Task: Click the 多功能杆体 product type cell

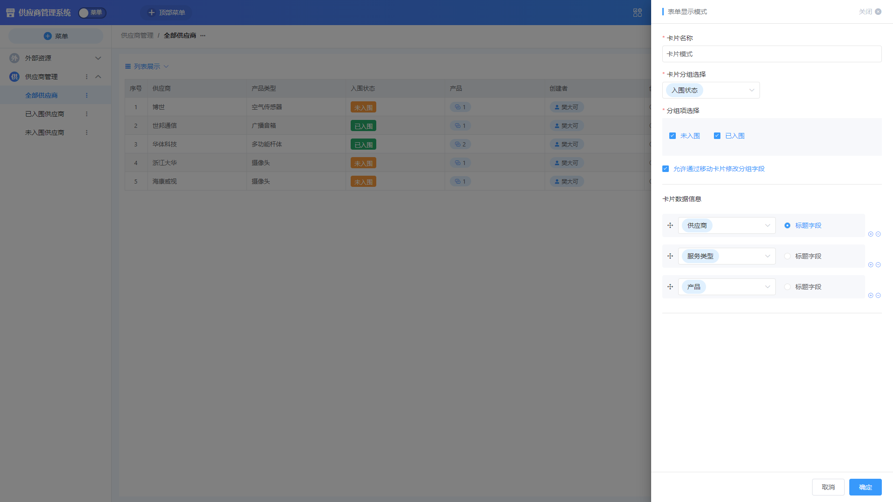Action: (x=296, y=144)
